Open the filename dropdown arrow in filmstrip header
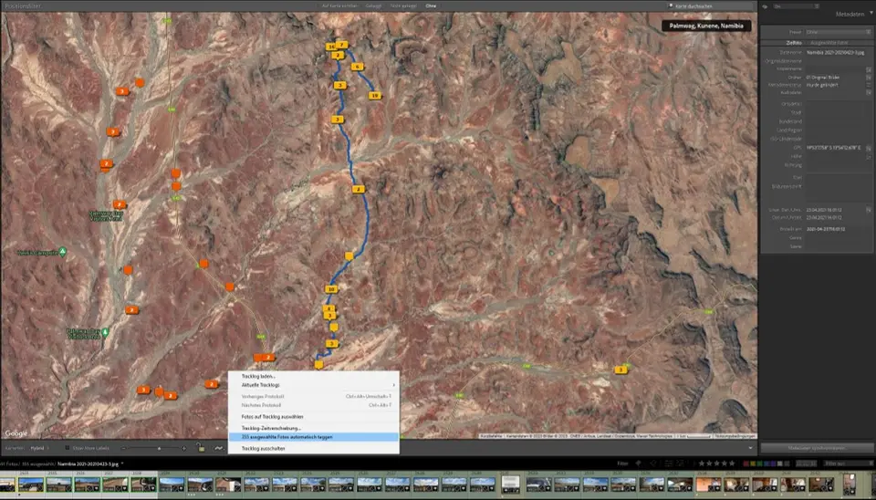This screenshot has width=876, height=500. [x=122, y=464]
